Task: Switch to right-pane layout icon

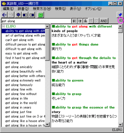Action: coord(32,15)
